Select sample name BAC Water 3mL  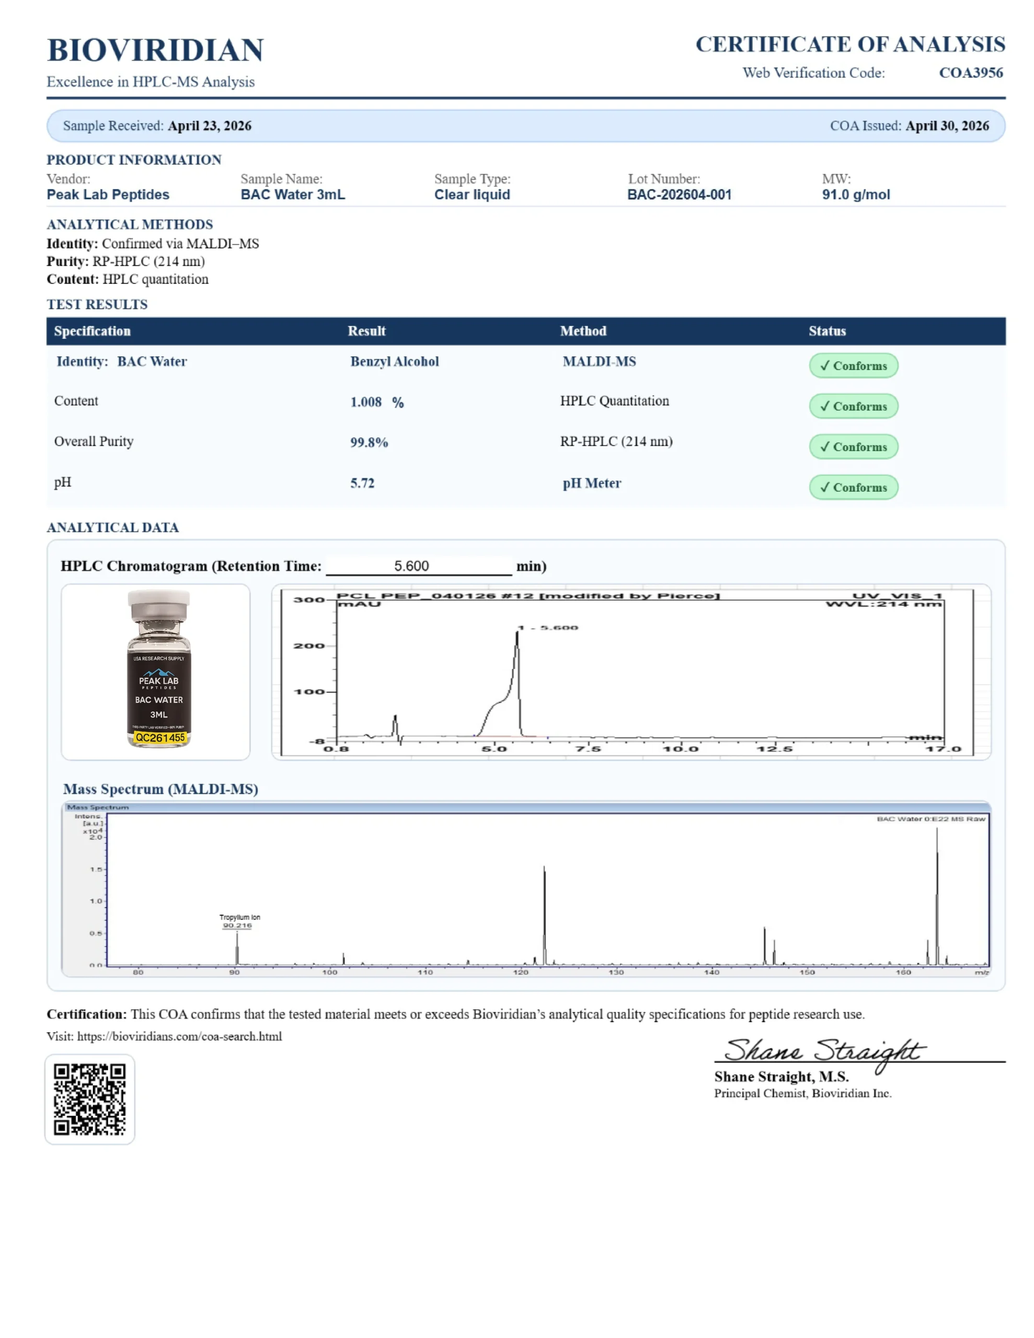293,195
